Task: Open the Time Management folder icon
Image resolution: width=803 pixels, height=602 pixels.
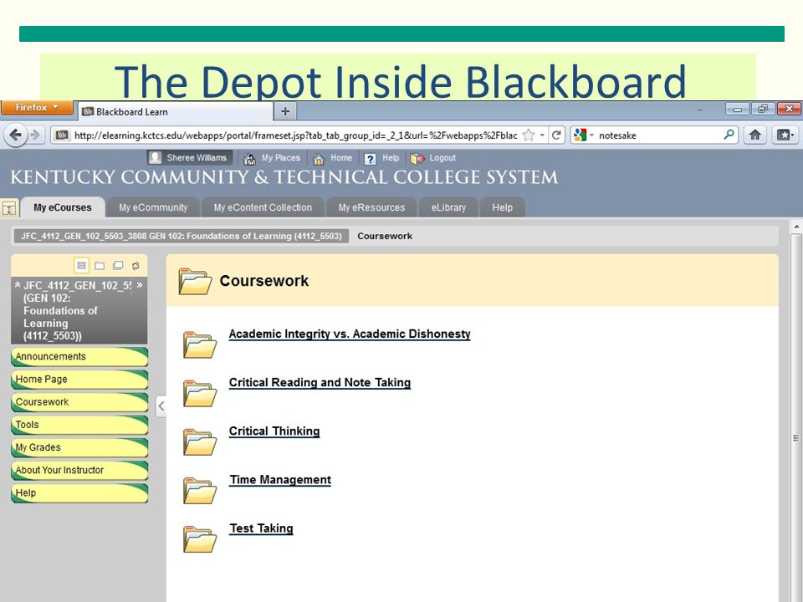Action: pyautogui.click(x=200, y=491)
